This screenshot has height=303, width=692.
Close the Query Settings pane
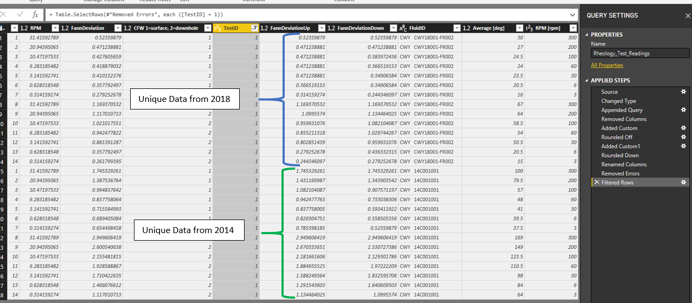(x=688, y=16)
